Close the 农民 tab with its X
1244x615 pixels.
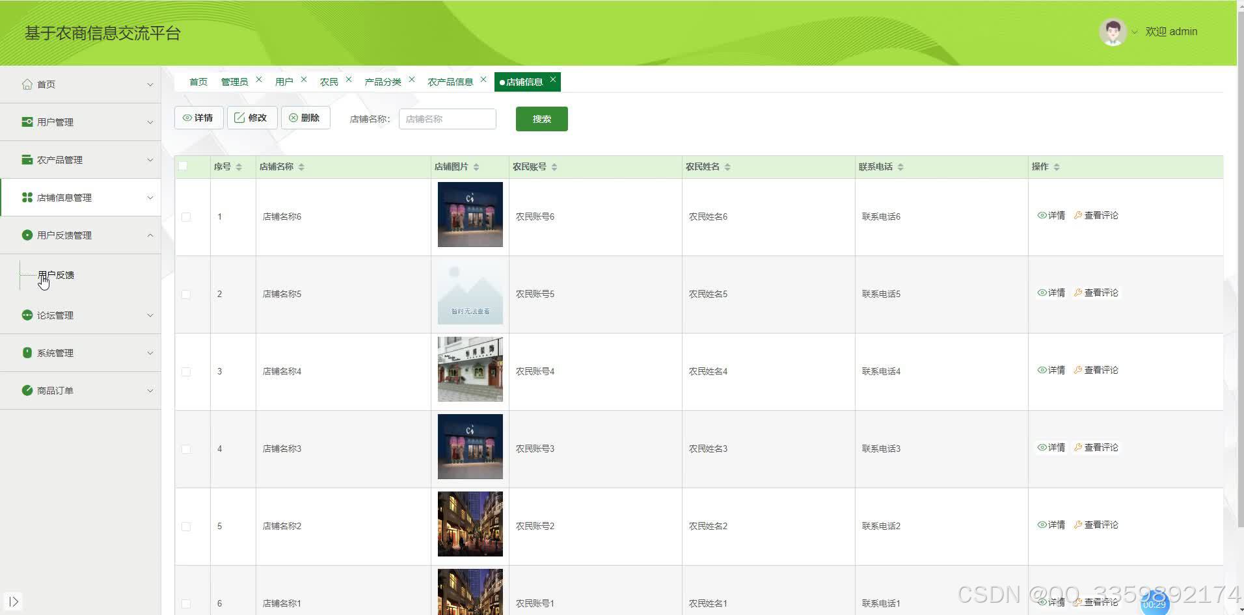click(x=349, y=79)
